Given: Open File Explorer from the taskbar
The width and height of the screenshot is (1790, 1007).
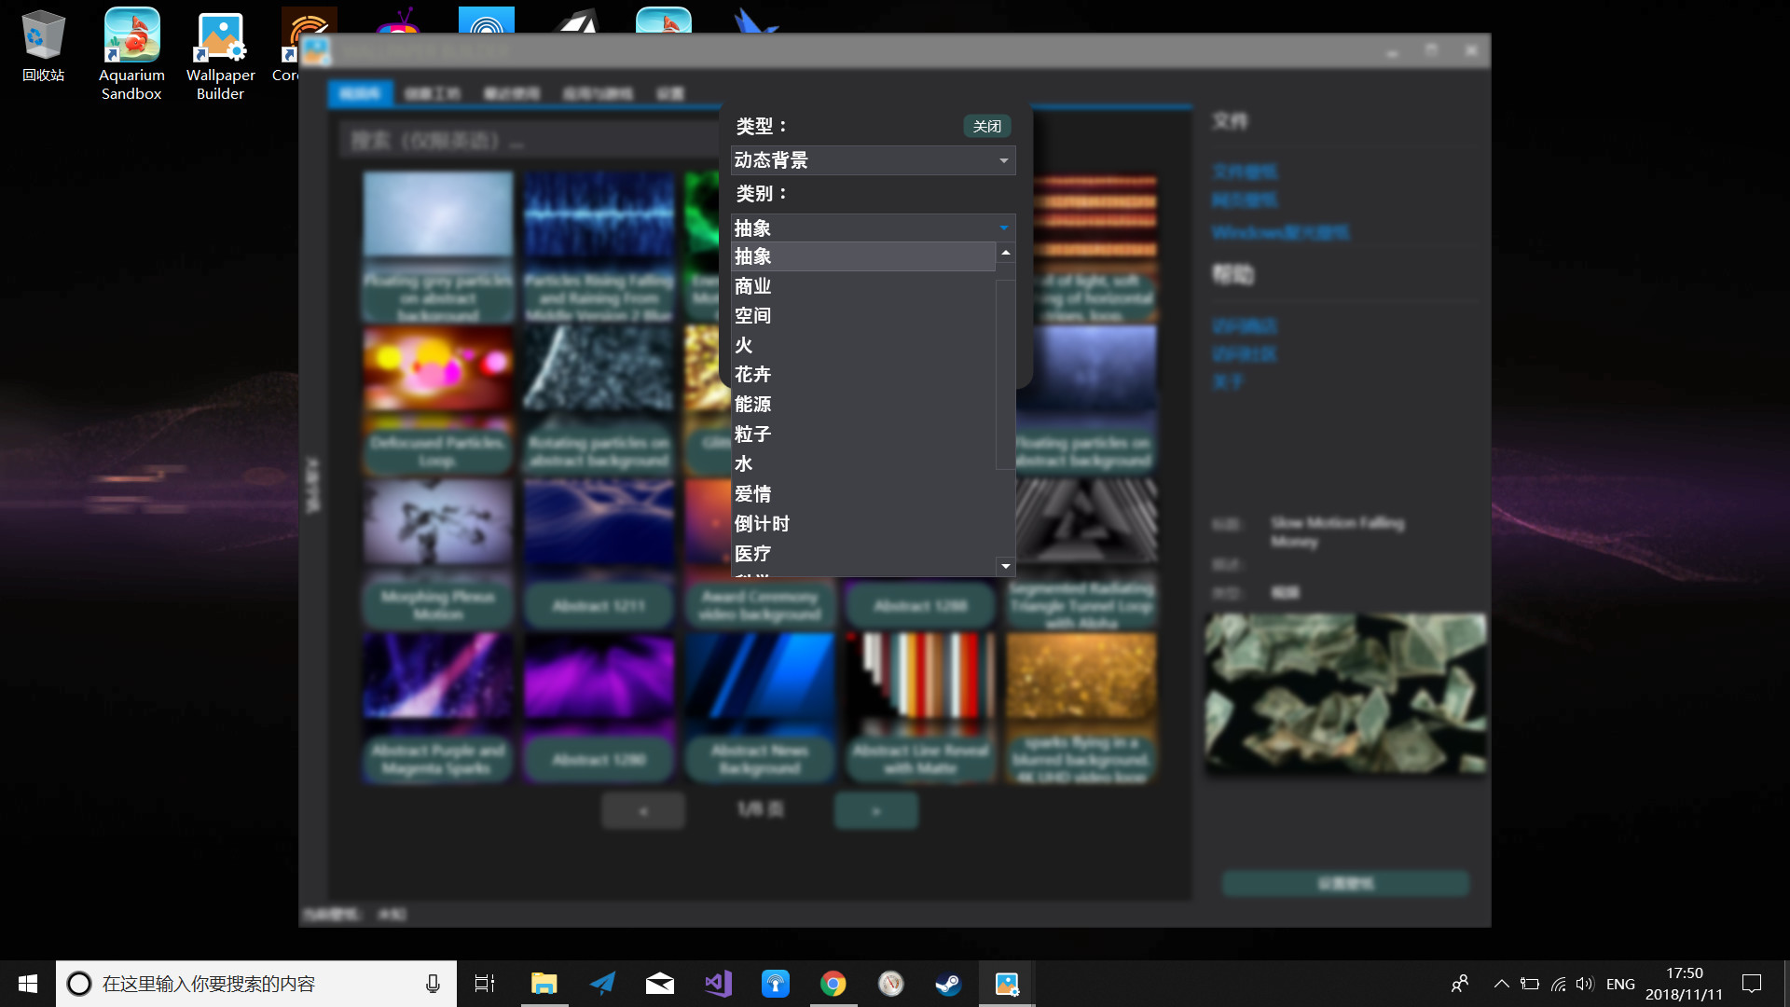Looking at the screenshot, I should click(x=544, y=984).
